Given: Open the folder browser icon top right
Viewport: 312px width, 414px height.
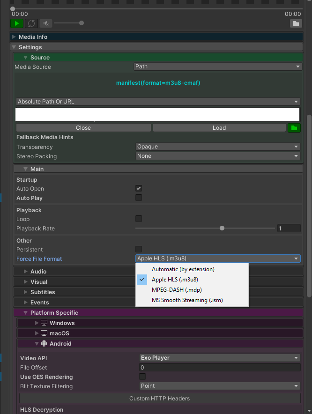Looking at the screenshot, I should [x=295, y=23].
